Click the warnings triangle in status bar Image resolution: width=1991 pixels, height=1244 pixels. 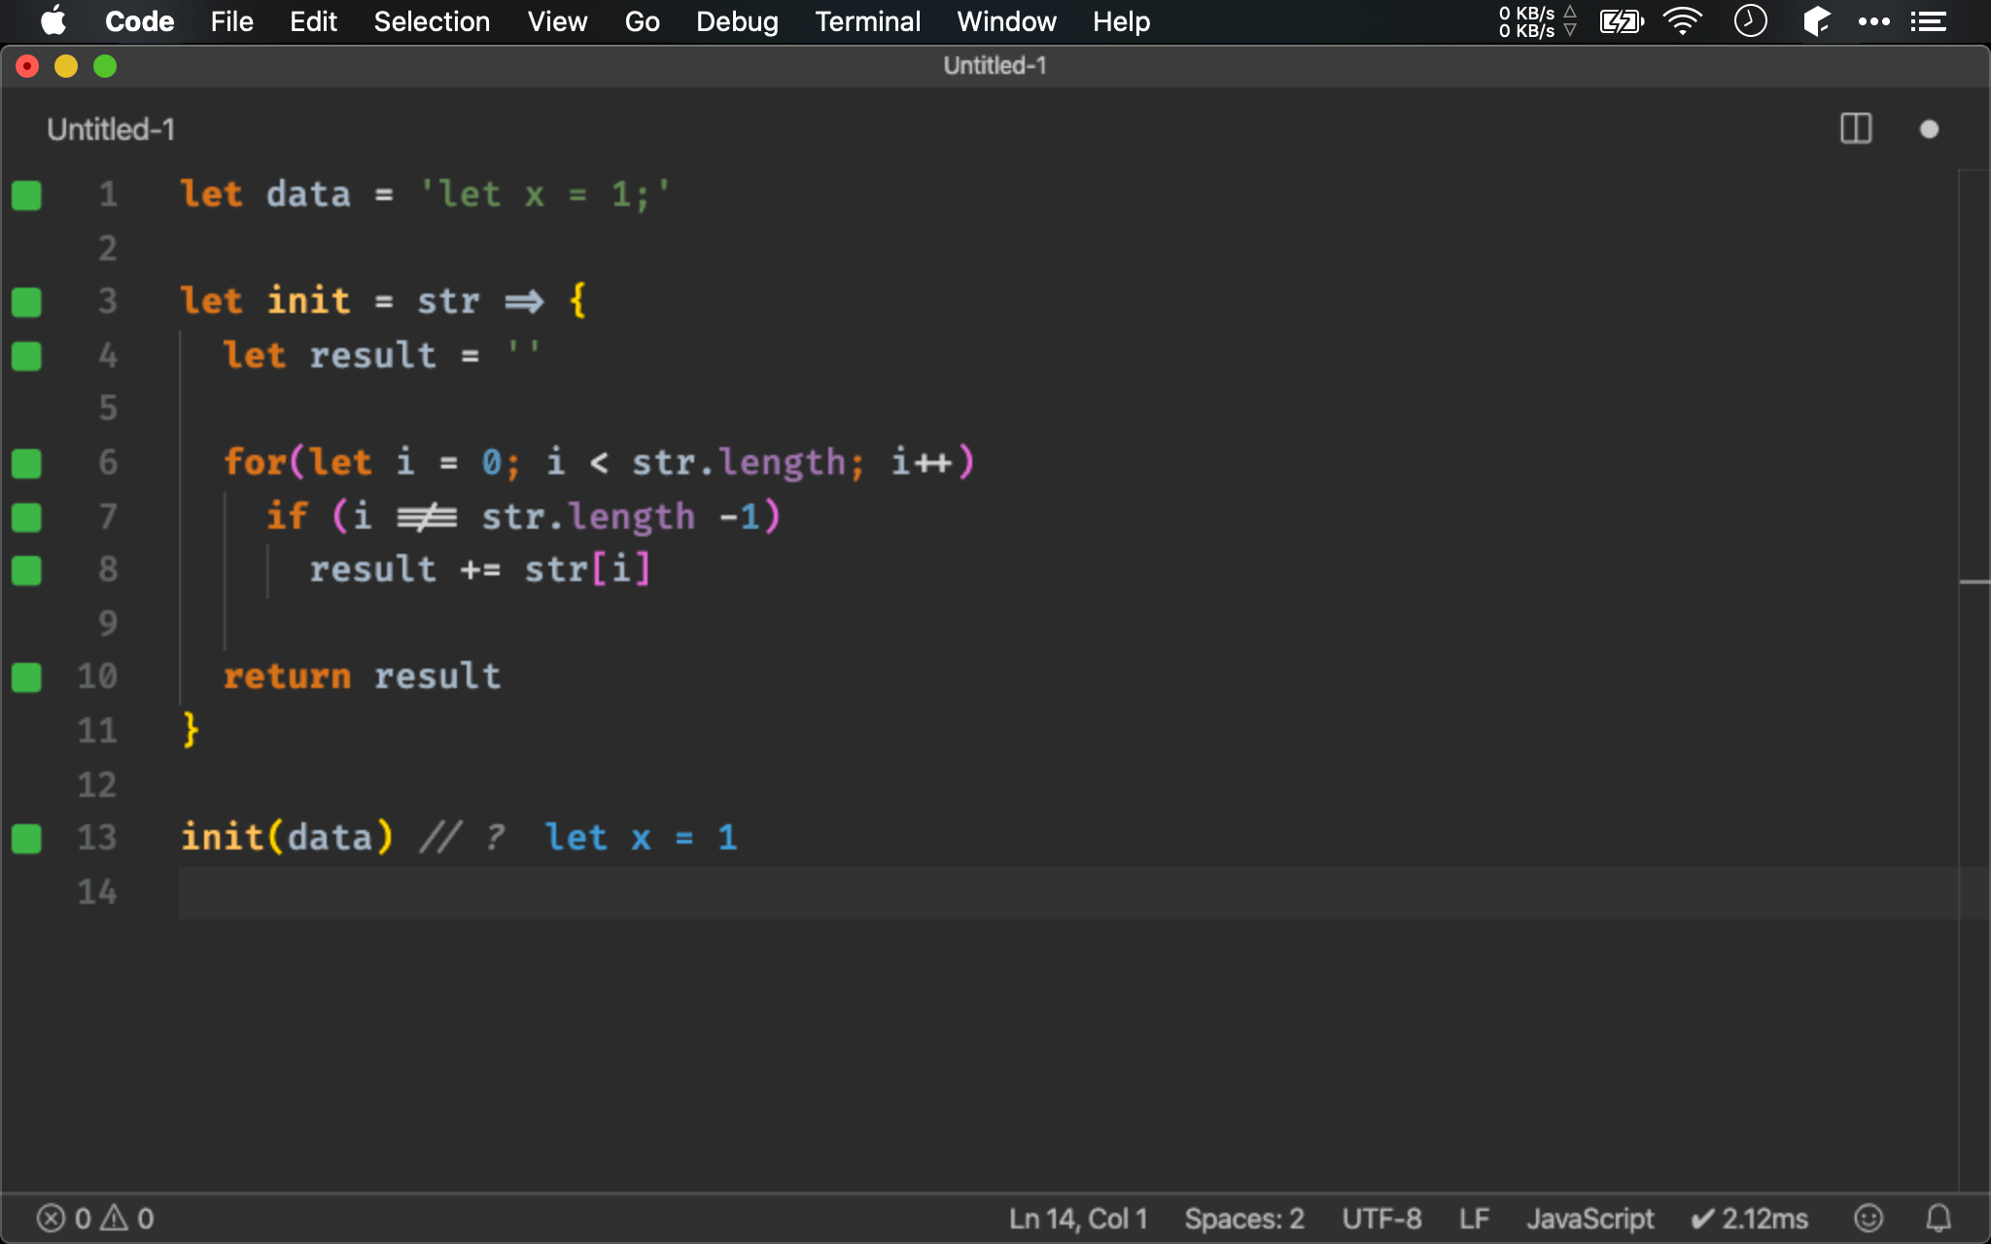click(x=115, y=1218)
